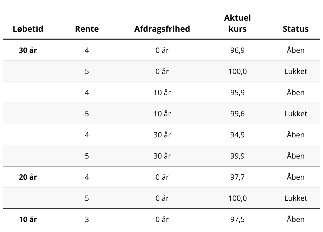This screenshot has height=232, width=323.
Task: Click the Rente value 3
Action: click(x=87, y=219)
